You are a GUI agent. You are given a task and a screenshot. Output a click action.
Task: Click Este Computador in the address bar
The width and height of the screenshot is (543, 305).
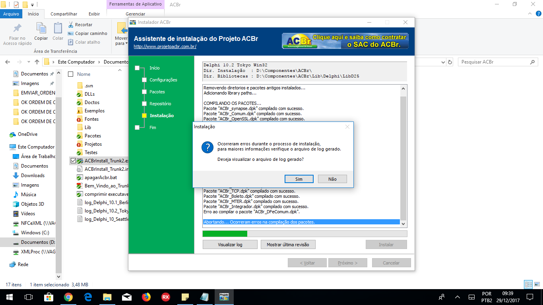point(76,62)
